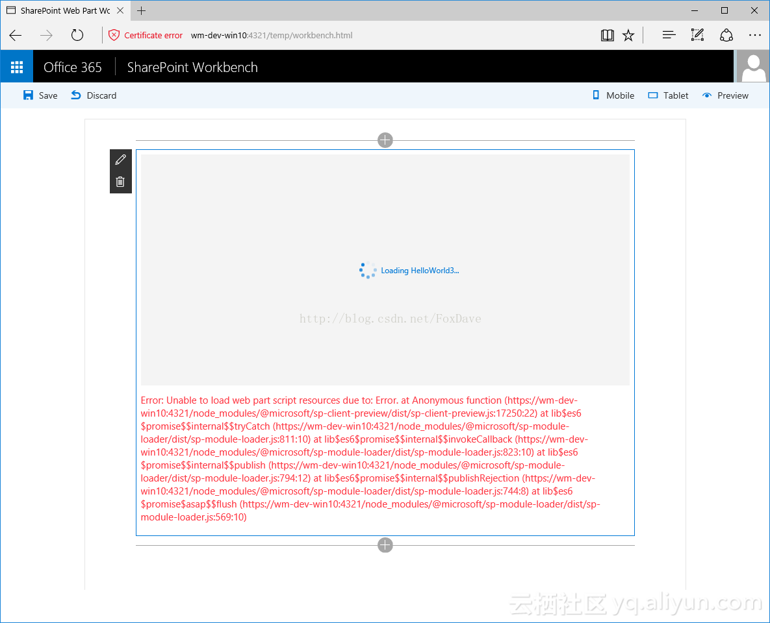The image size is (770, 623).
Task: Edit web part with pencil icon
Action: coord(120,160)
